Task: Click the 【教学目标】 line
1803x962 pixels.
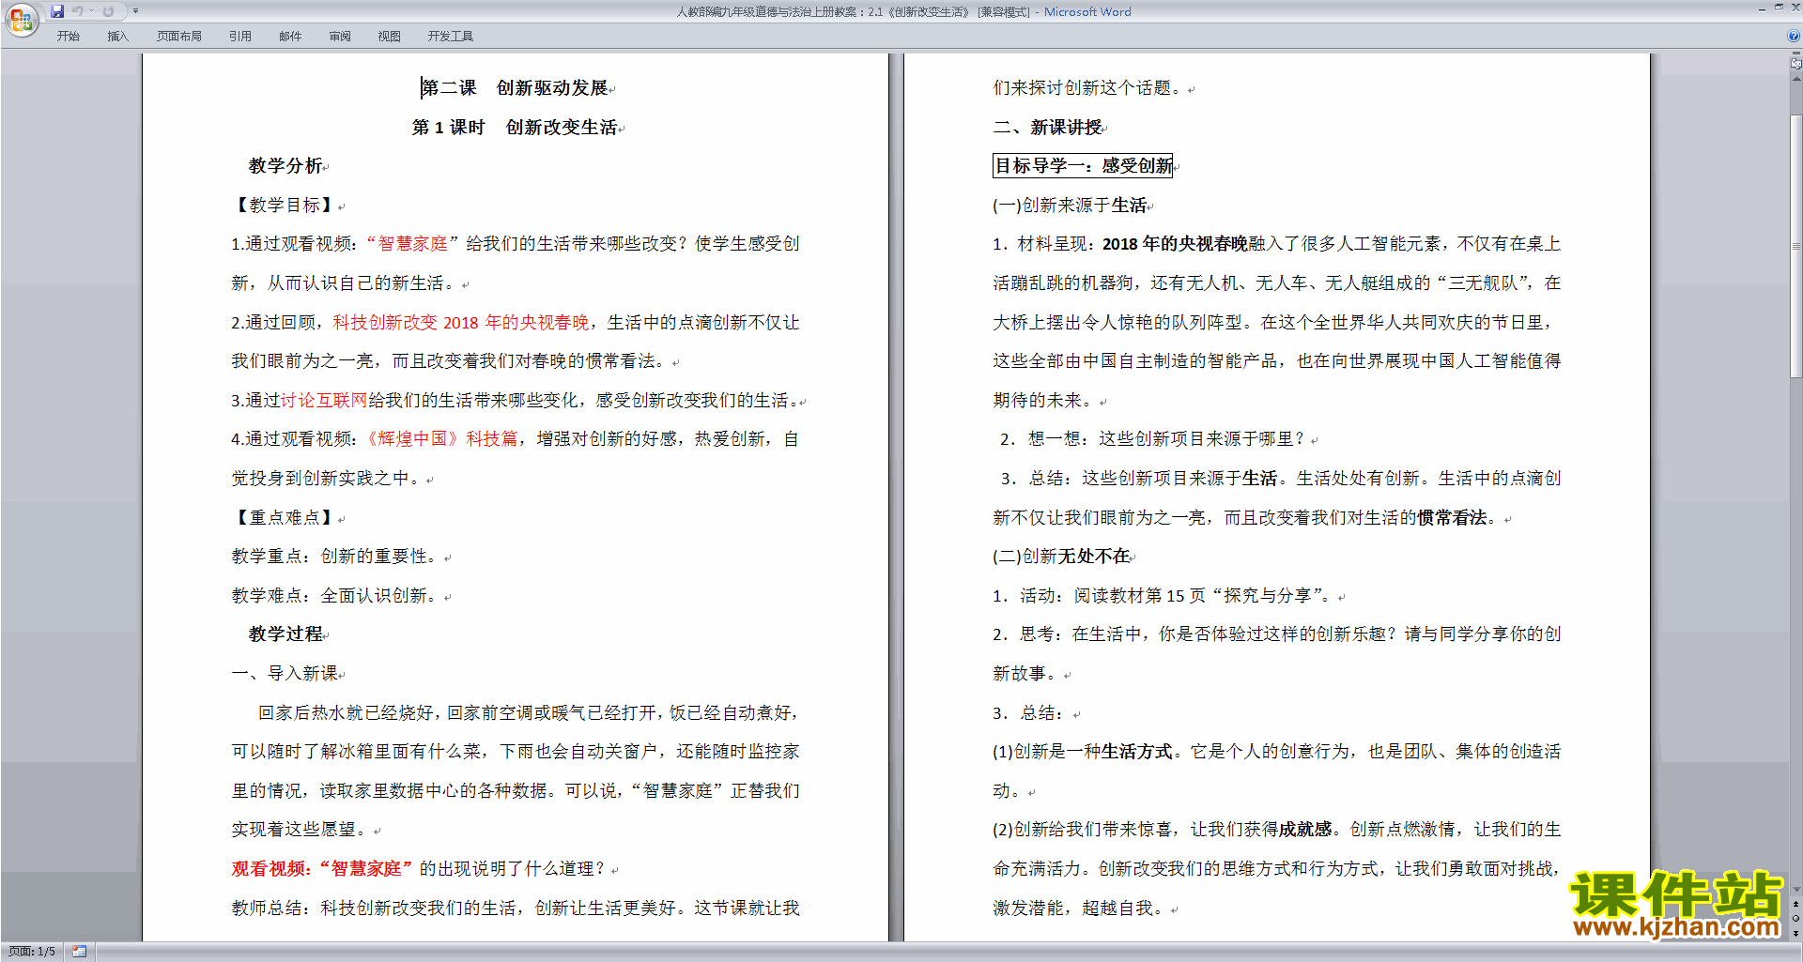Action: [285, 206]
